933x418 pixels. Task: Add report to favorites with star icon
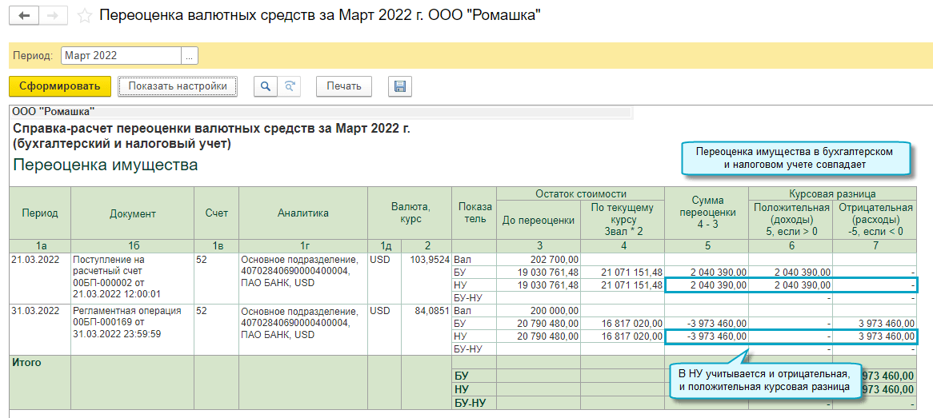coord(83,16)
